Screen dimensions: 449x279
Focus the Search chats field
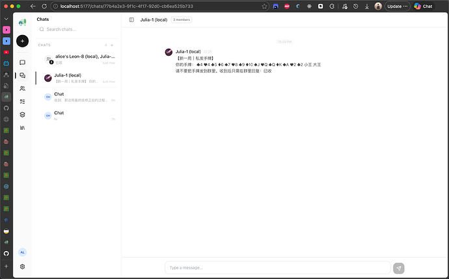tap(76, 29)
